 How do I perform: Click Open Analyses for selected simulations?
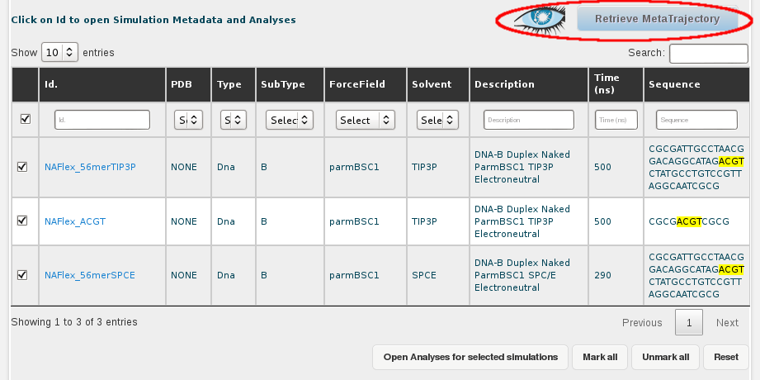pyautogui.click(x=470, y=357)
